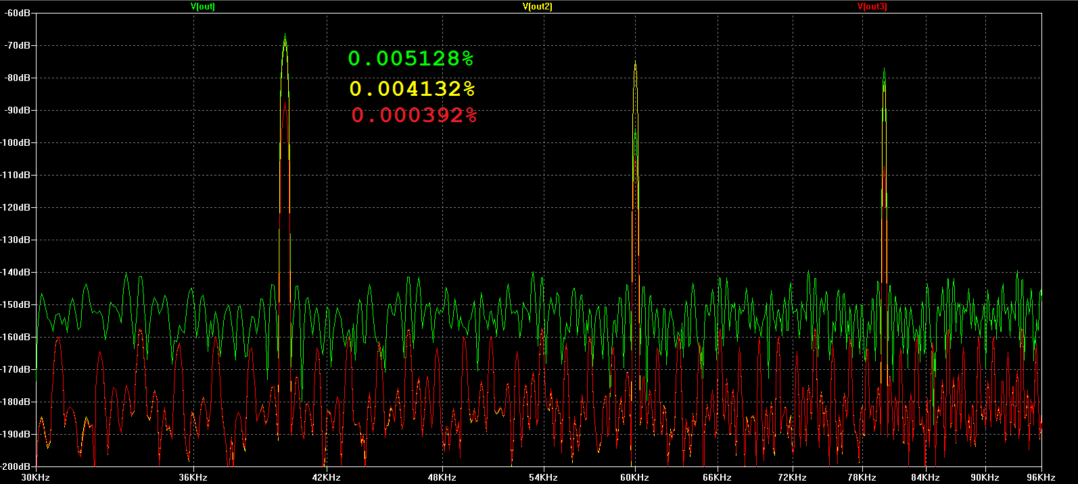Select the red 0.000392% annotation

pos(414,115)
